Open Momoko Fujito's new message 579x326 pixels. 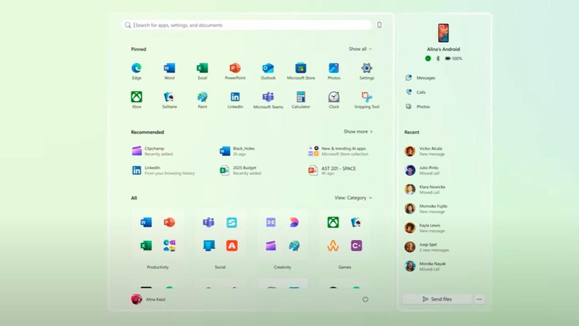[426, 208]
